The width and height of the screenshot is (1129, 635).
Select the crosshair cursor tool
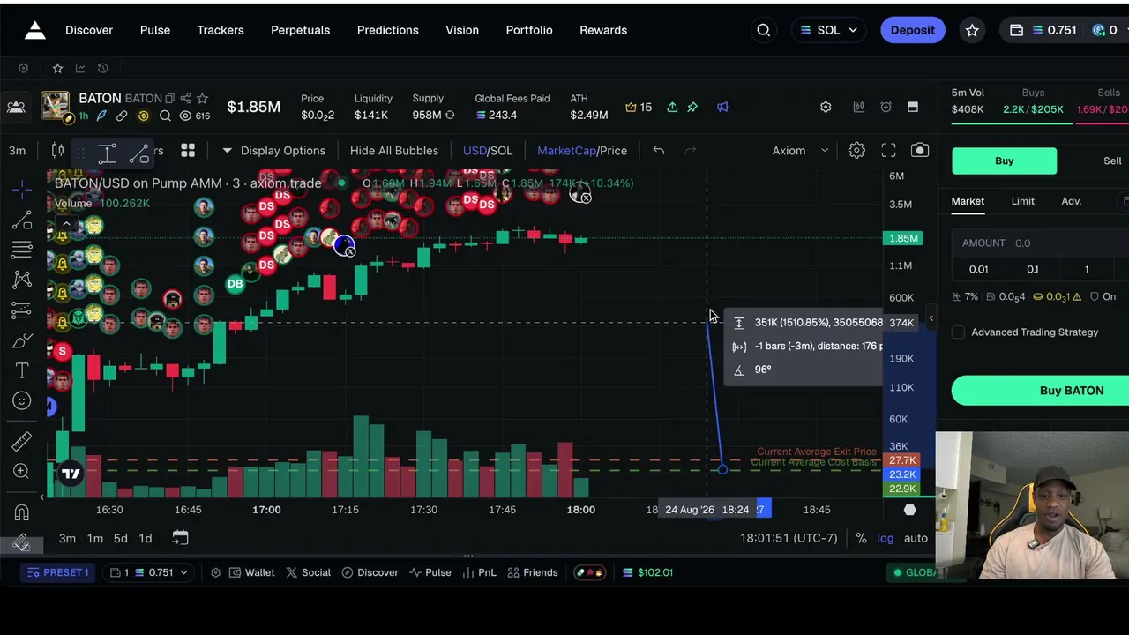(x=22, y=189)
